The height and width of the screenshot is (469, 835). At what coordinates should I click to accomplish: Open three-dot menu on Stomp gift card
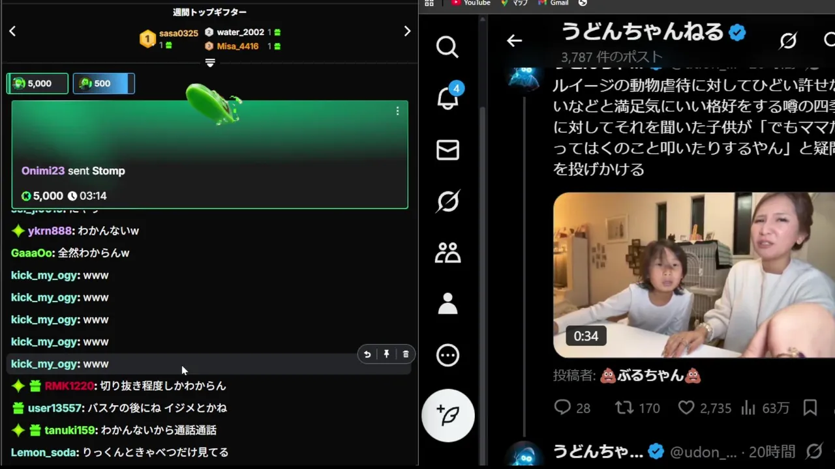(x=397, y=111)
